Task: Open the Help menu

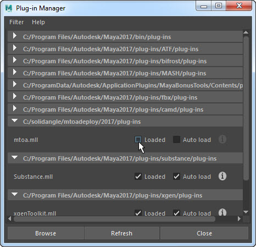Action: [38, 22]
